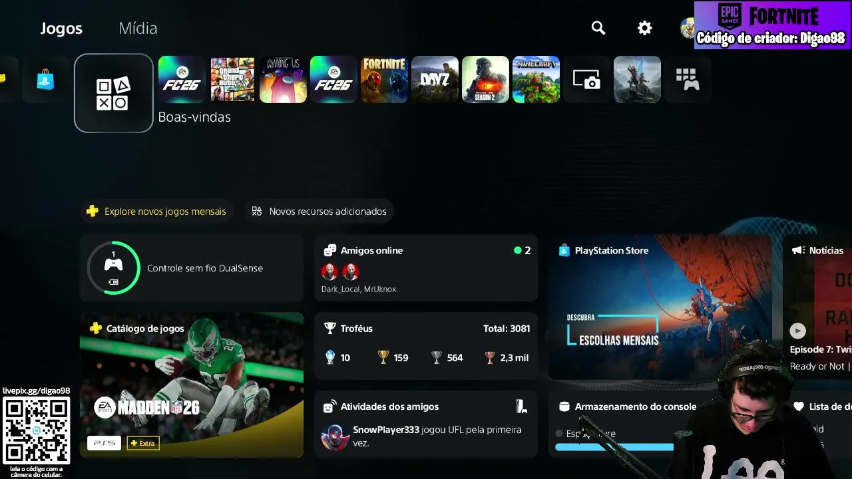Viewport: 852px width, 479px height.
Task: Launch the second EA FC26 tile
Action: 333,80
